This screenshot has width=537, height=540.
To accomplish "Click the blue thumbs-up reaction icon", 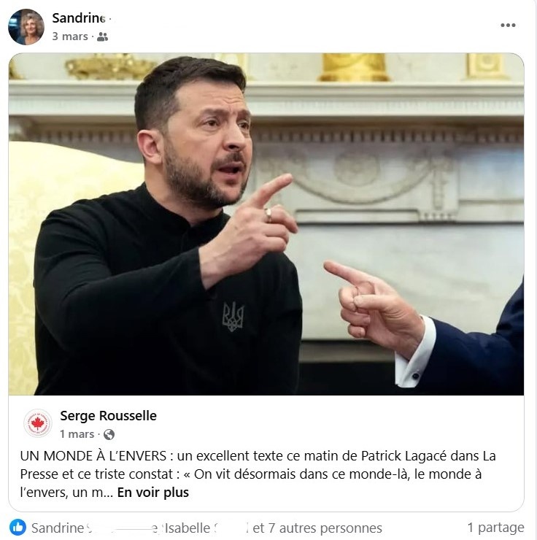I will coord(18,528).
